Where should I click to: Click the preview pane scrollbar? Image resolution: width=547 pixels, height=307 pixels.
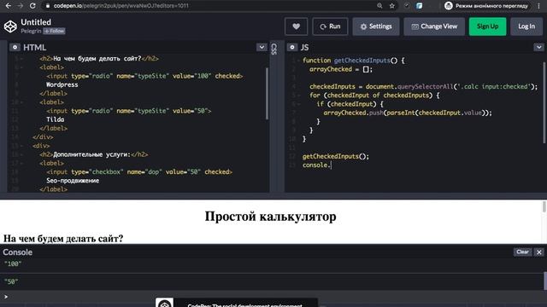pos(544,206)
